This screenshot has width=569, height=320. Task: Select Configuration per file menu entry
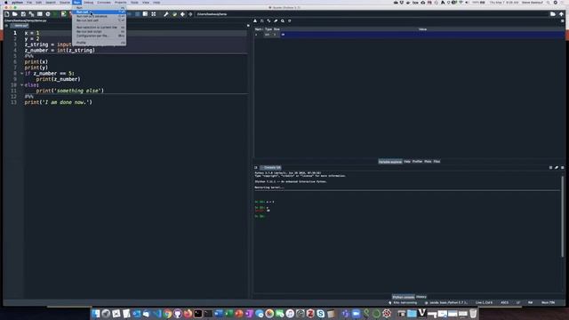coord(100,36)
